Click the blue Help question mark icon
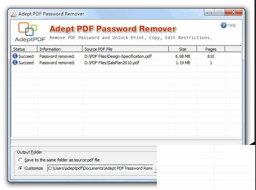The image size is (256, 190). tap(223, 25)
